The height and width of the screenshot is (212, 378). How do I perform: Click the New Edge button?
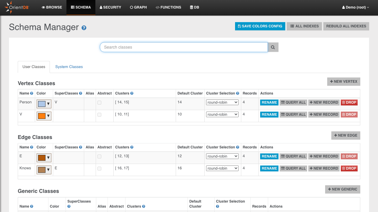tap(346, 135)
